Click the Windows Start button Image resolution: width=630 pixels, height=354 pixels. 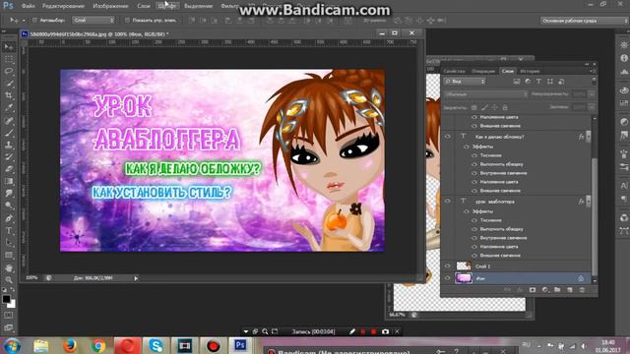12,345
